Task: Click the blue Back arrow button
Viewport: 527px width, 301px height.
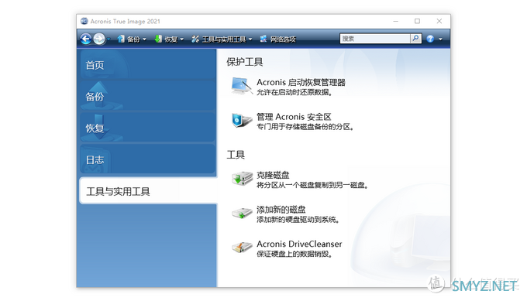Action: coord(86,39)
